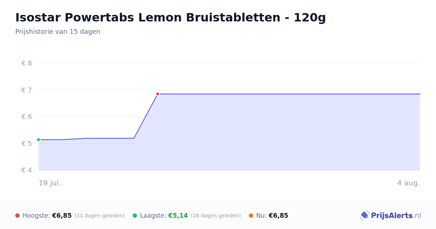Click the Prijshistorie van 15 dagen subtitle
This screenshot has height=229, width=436.
58,32
